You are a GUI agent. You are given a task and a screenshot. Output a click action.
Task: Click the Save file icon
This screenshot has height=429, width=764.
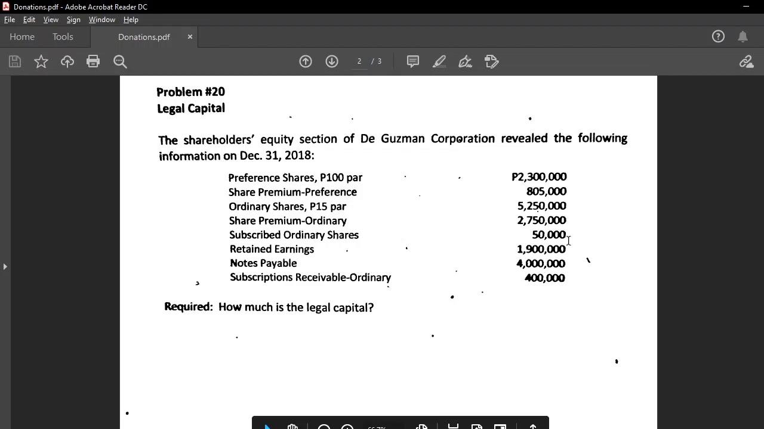coord(15,61)
